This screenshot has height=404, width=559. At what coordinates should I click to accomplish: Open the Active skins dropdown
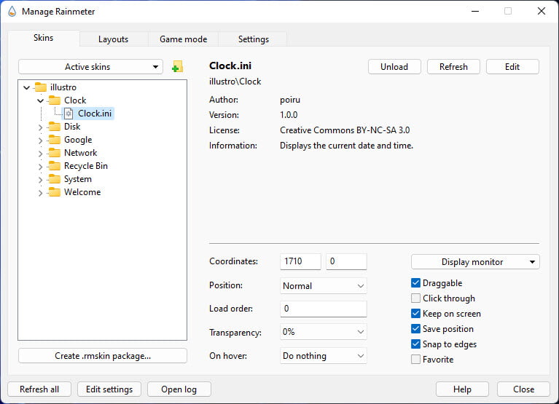tap(90, 66)
